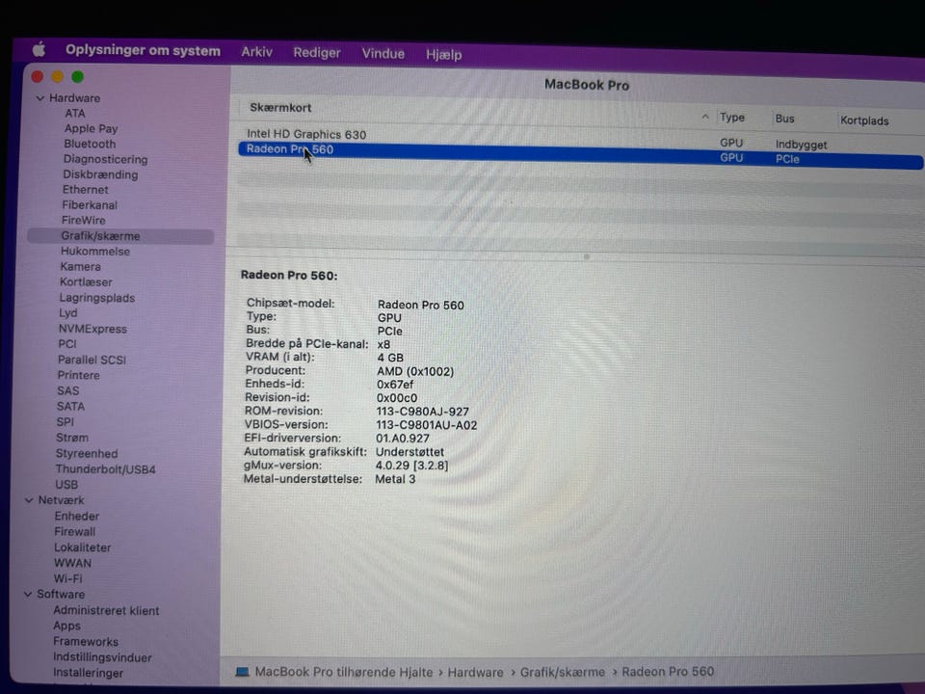Toggle sort arrow in Skærmkort column header
Image resolution: width=925 pixels, height=694 pixels.
tap(705, 117)
